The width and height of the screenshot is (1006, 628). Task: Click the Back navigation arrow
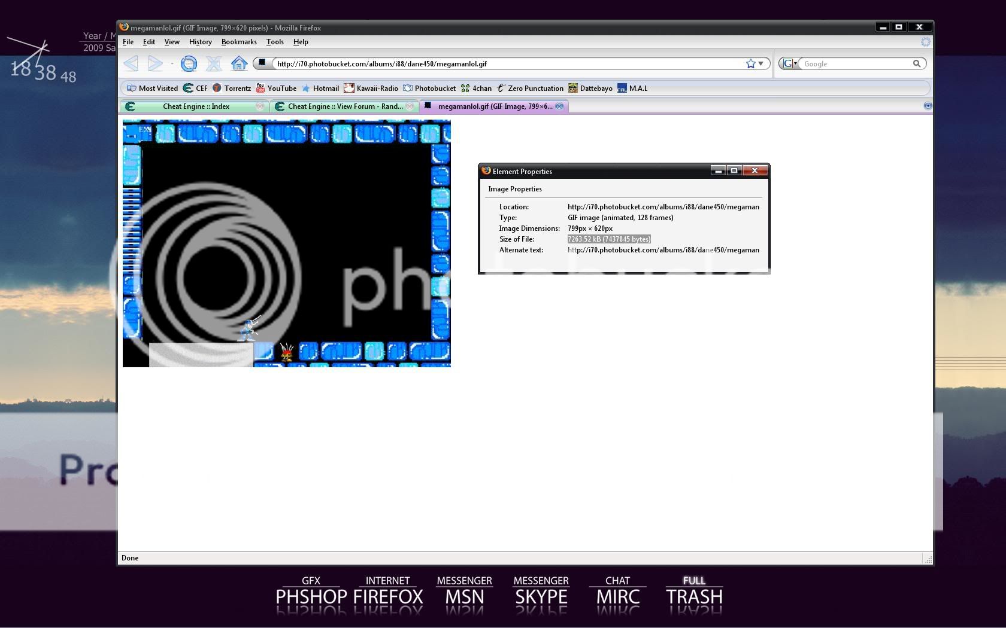[131, 63]
